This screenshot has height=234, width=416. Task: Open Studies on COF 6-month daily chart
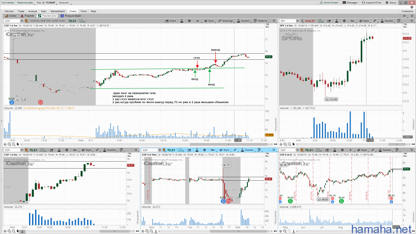[x=384, y=150]
